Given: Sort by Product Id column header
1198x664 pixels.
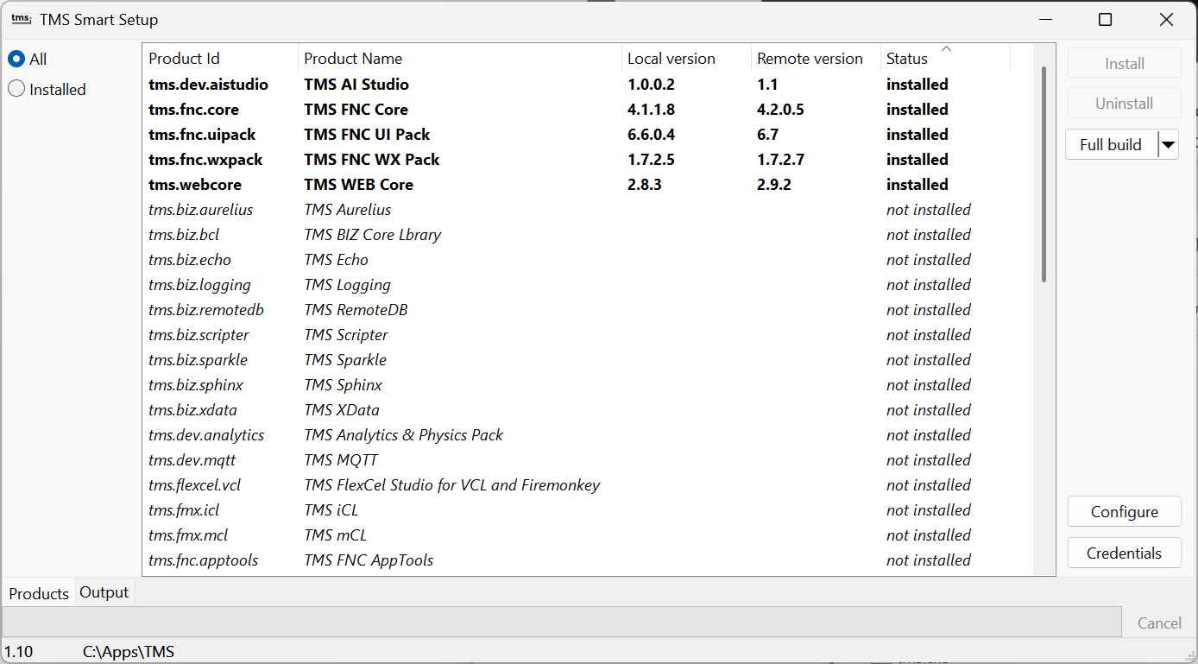Looking at the screenshot, I should 220,59.
